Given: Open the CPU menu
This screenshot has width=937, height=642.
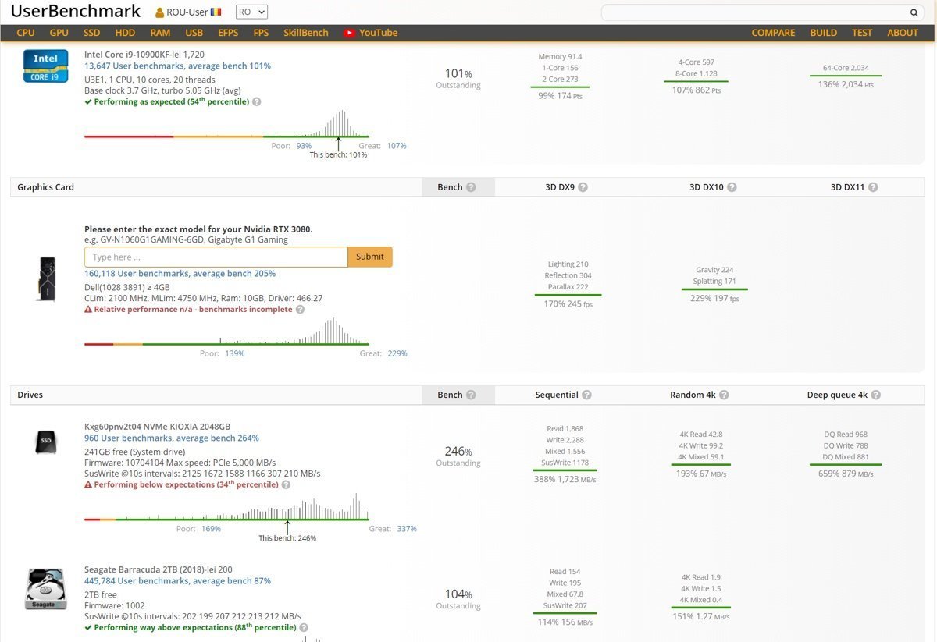Looking at the screenshot, I should 26,33.
